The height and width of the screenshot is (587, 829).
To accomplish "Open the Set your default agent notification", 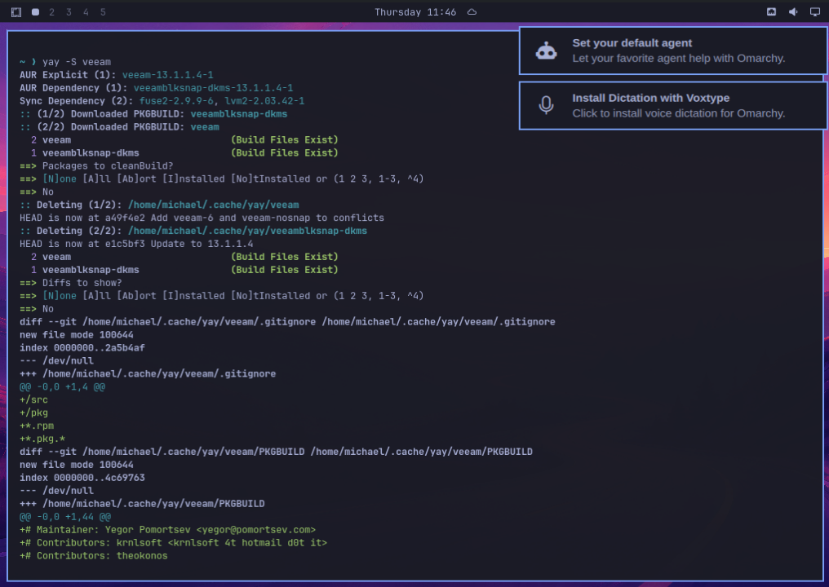I will tap(673, 51).
